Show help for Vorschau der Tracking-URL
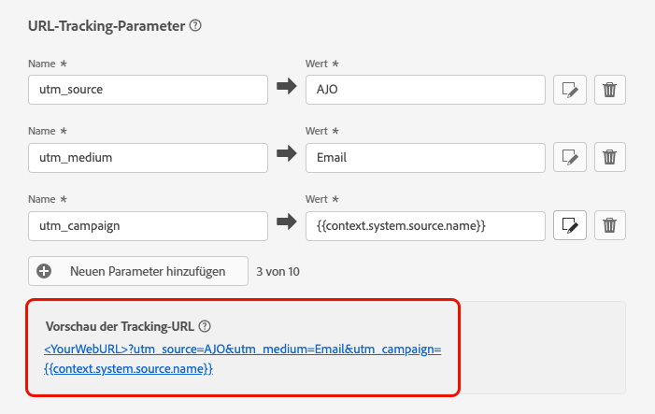Image resolution: width=655 pixels, height=414 pixels. [205, 326]
